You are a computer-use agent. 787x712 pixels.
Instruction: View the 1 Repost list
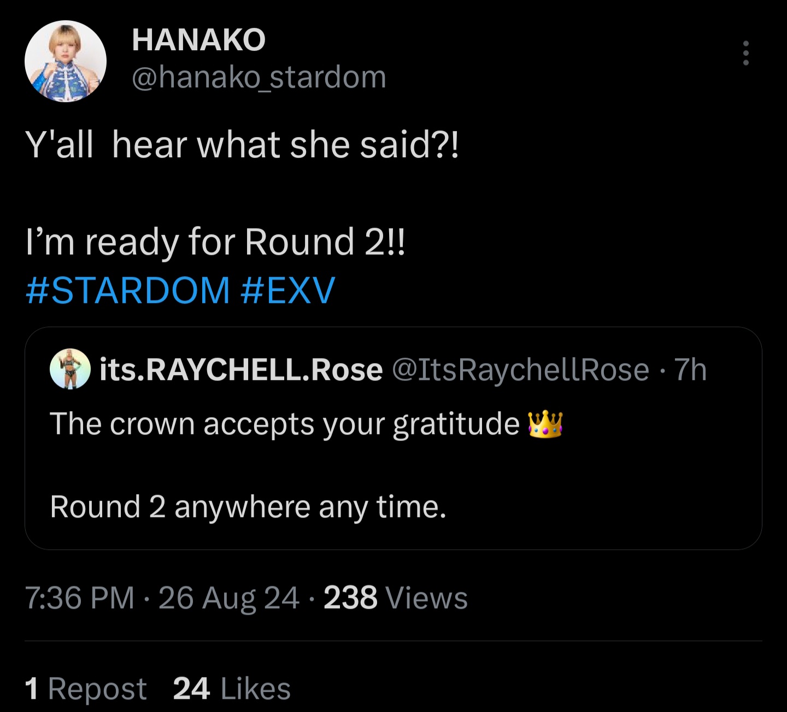[x=86, y=688]
